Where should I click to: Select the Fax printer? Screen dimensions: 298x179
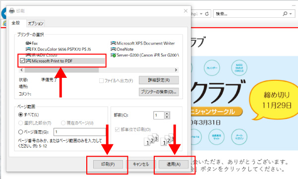32,43
